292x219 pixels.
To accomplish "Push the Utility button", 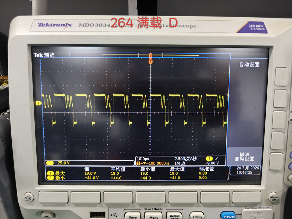I will pos(197,216).
